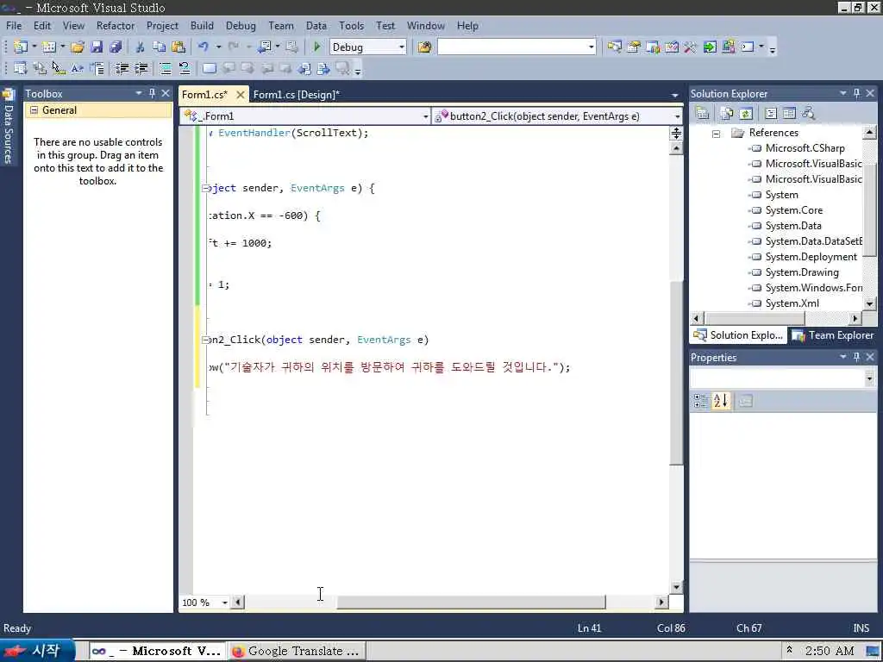Click the Paste clipboard icon
The height and width of the screenshot is (662, 883).
point(178,47)
